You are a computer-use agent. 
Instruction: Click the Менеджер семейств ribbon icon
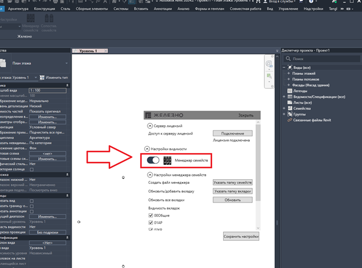pyautogui.click(x=31, y=18)
